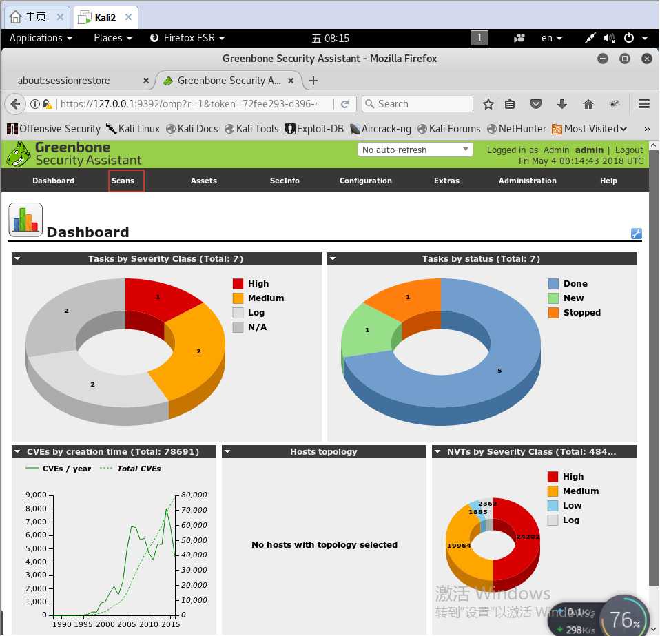Open the en language selector

[551, 39]
